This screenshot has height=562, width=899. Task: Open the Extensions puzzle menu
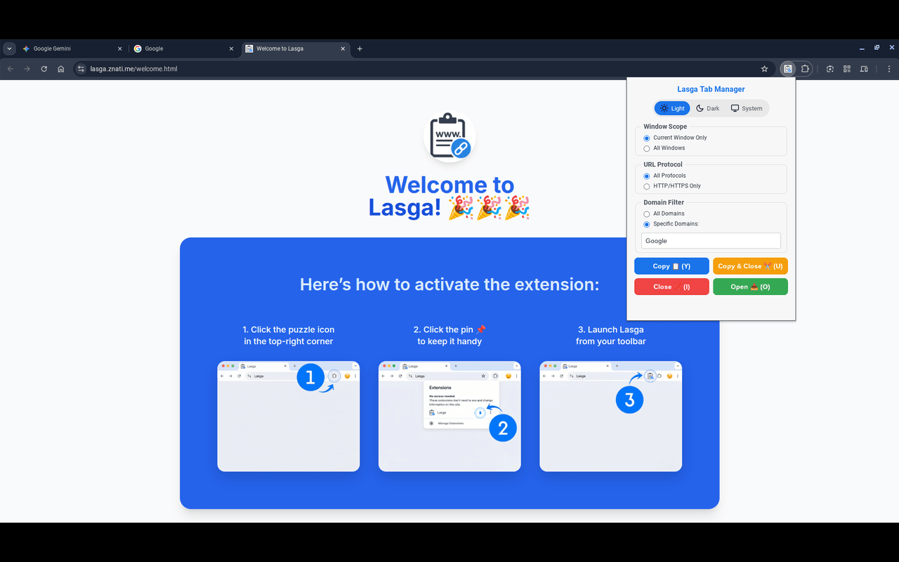coord(805,69)
